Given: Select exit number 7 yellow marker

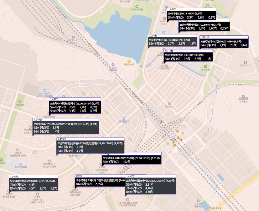Looking at the screenshot, I should pos(168,144).
